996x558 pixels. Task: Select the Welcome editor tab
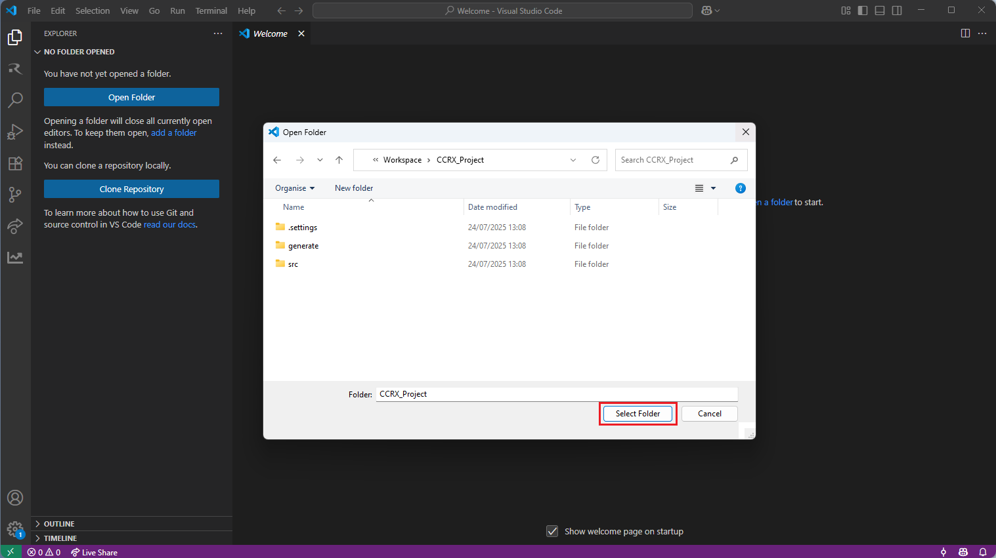tap(270, 33)
